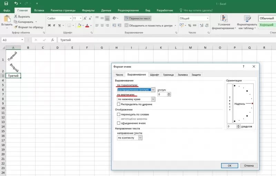Open 'по вертикали' alignment dropdown
Image resolution: width=276 pixels, height=176 pixels.
pyautogui.click(x=153, y=99)
